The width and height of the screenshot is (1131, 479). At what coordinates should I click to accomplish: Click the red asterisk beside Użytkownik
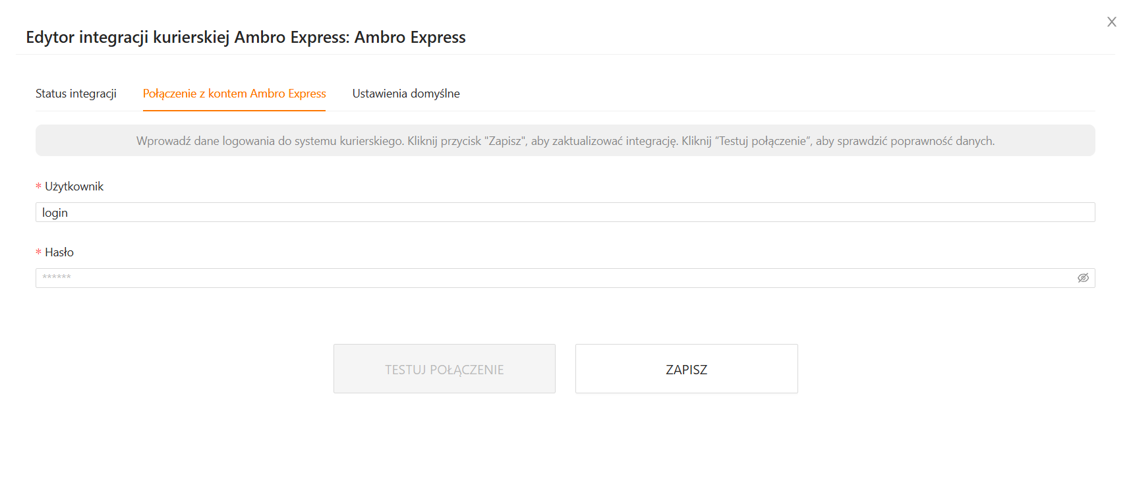pos(38,186)
